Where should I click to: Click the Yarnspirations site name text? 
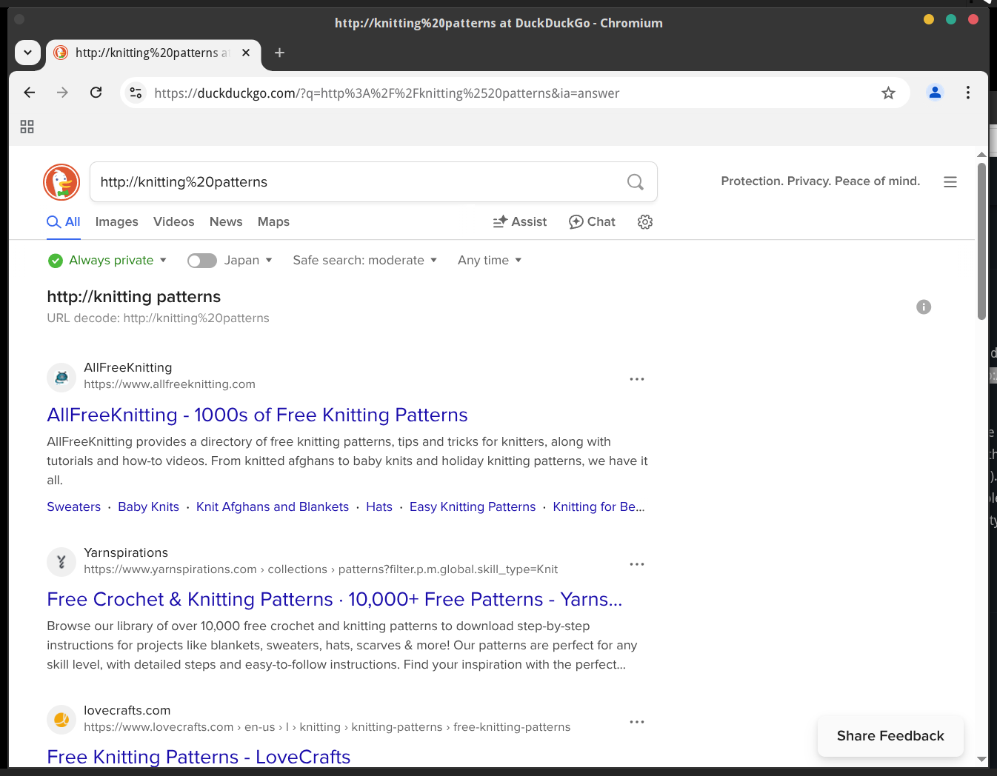(126, 552)
